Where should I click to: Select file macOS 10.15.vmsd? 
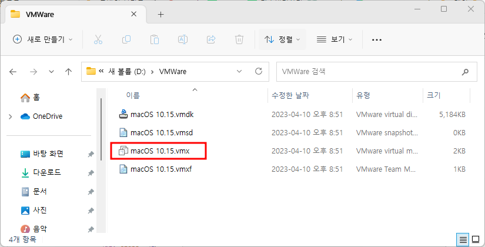tap(162, 133)
